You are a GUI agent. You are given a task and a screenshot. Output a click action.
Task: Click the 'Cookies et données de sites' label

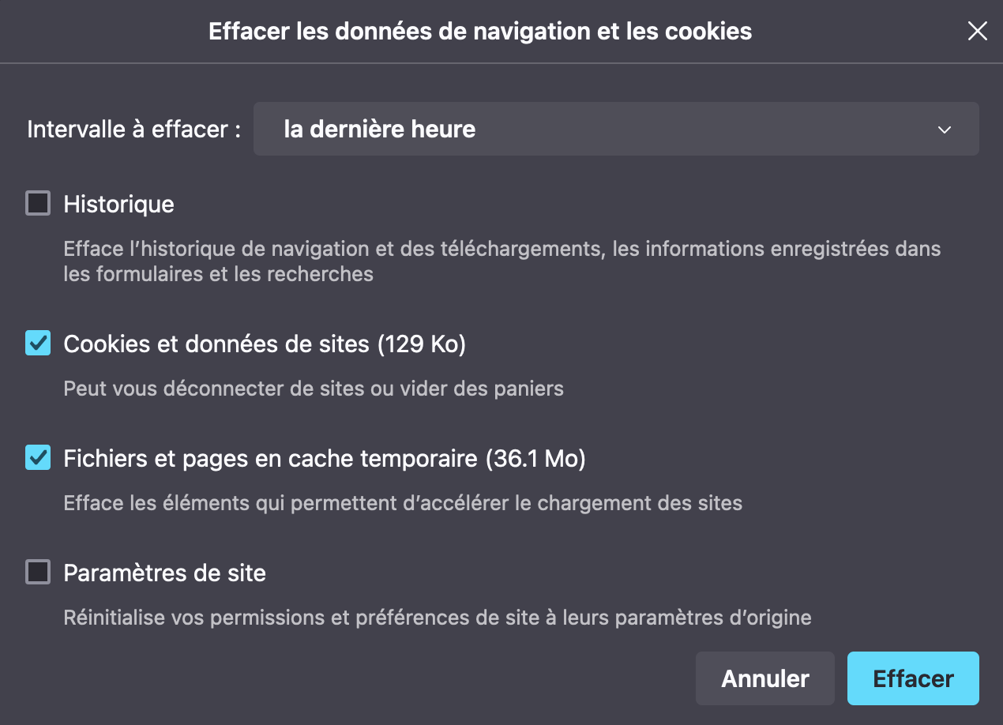pyautogui.click(x=216, y=344)
